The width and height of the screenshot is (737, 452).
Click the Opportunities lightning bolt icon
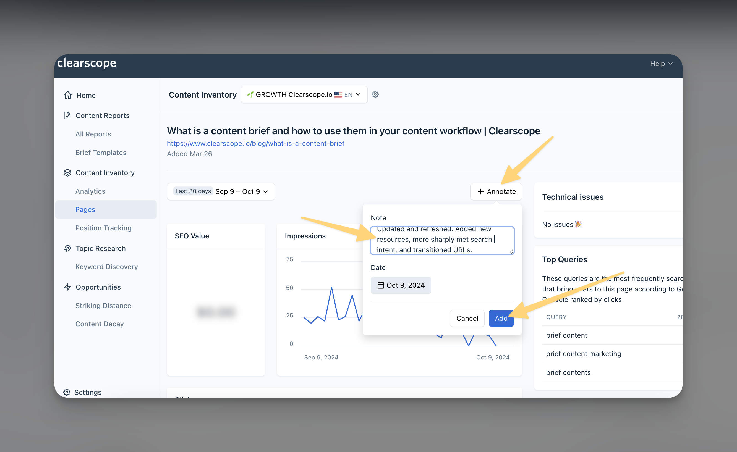click(x=67, y=287)
